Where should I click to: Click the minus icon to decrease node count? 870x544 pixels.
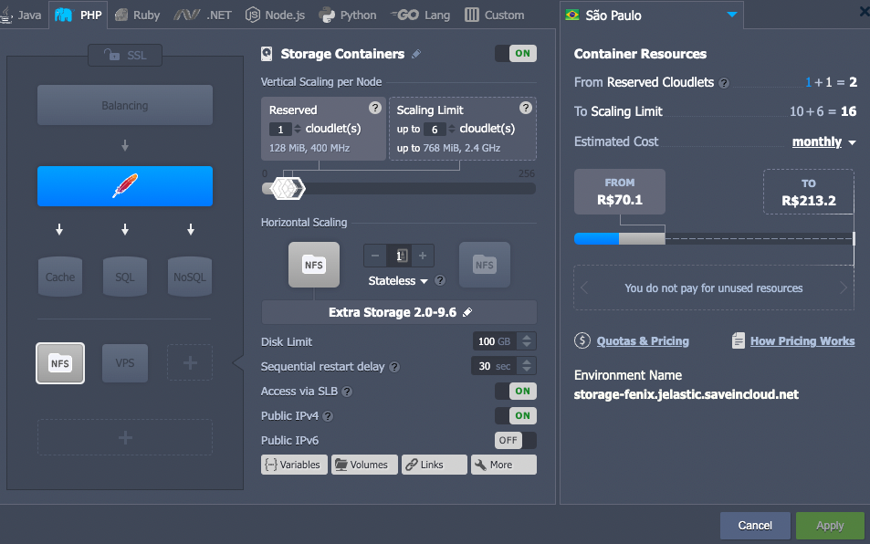pyautogui.click(x=375, y=256)
